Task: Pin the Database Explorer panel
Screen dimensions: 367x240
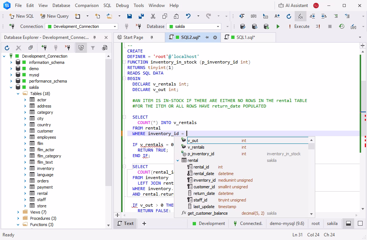Action: tap(95, 37)
